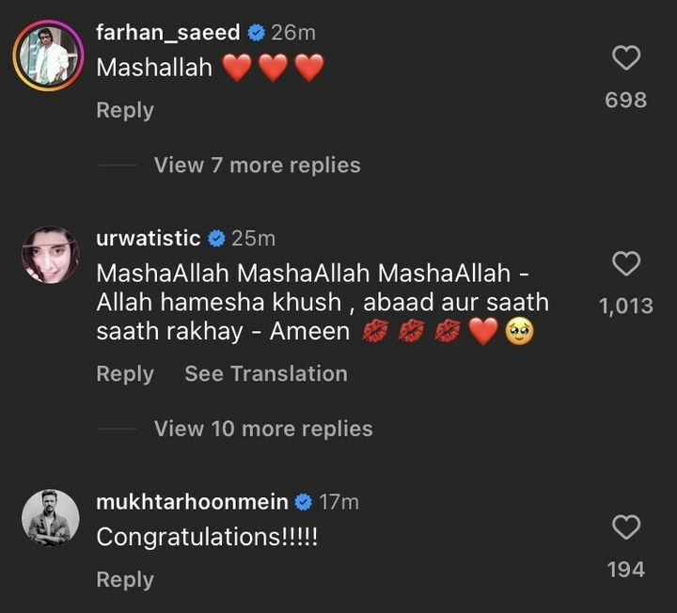Open urwatistic's profile picture
Image resolution: width=677 pixels, height=613 pixels.
click(x=50, y=255)
